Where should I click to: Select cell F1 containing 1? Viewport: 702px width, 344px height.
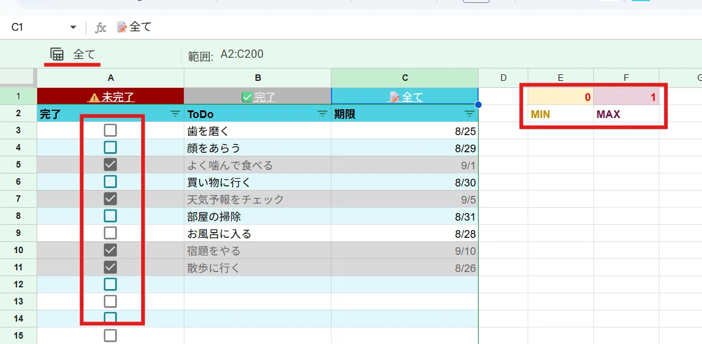point(626,97)
